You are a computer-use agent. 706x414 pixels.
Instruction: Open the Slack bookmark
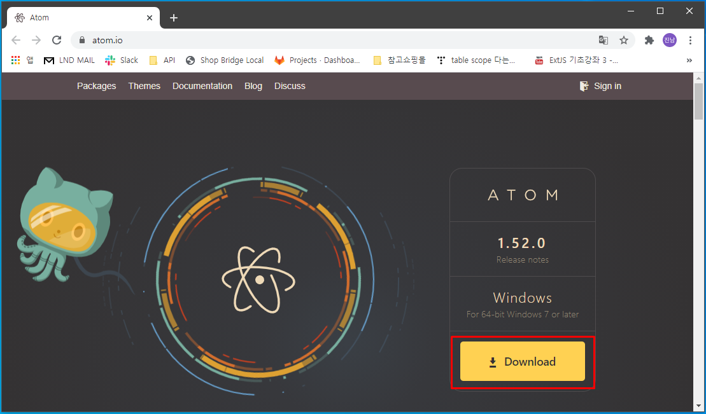122,60
